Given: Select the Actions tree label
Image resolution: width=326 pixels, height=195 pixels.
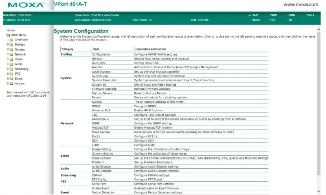Looking at the screenshot, I should [20, 83].
